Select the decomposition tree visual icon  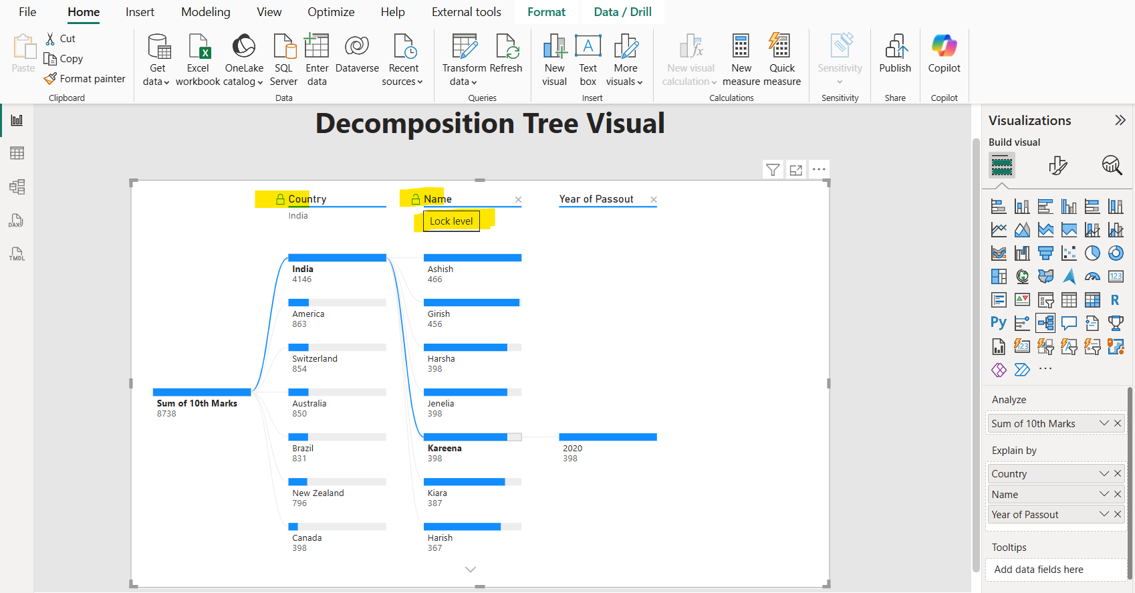[x=1045, y=323]
